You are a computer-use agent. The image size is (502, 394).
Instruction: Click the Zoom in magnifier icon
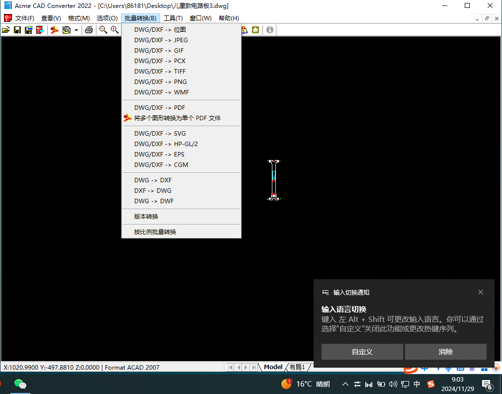click(x=115, y=30)
